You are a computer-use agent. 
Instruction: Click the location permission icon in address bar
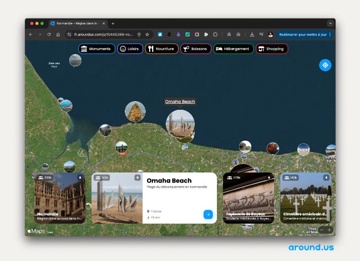139,34
